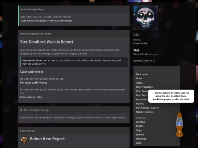The width and height of the screenshot is (198, 148).
Task: Select player Lomein
Action: point(140,134)
